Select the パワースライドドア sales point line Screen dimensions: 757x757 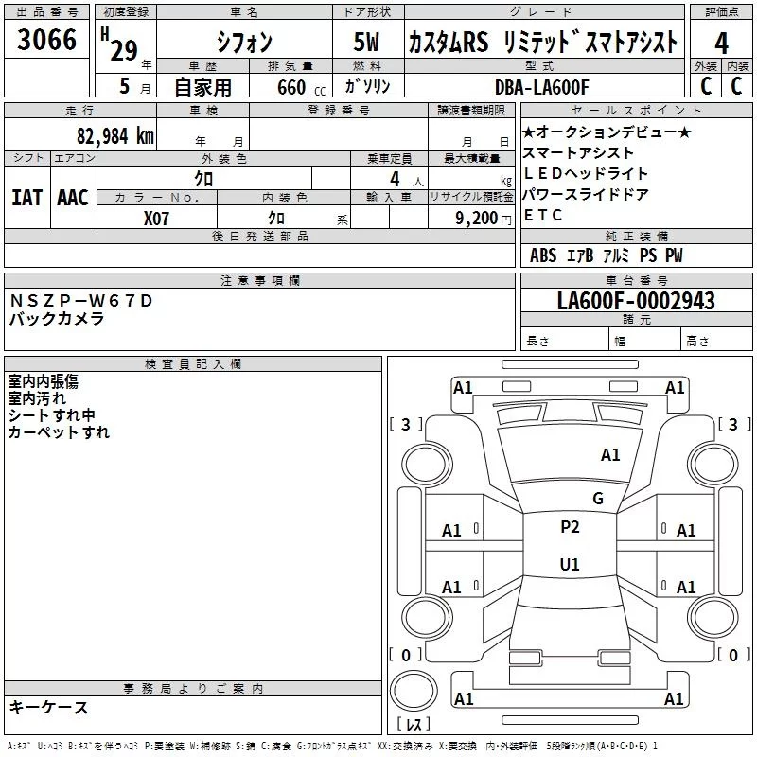[x=586, y=195]
